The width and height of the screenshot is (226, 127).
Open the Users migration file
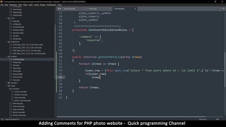click(x=27, y=48)
